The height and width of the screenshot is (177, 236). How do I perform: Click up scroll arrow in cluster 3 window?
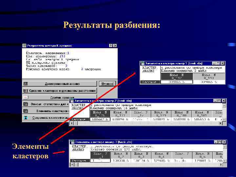pyautogui.click(x=225, y=147)
